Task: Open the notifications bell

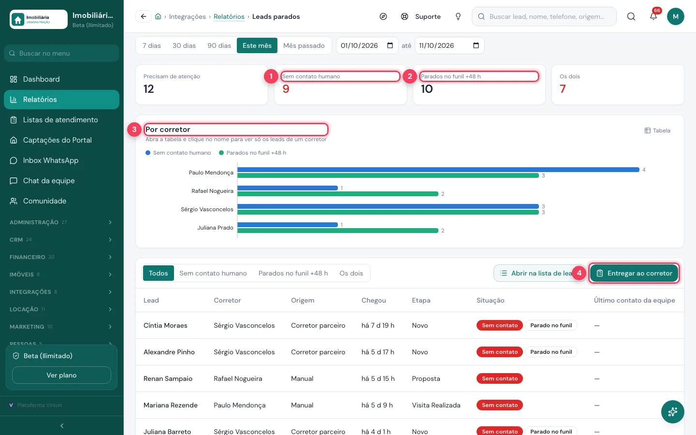Action: point(653,16)
